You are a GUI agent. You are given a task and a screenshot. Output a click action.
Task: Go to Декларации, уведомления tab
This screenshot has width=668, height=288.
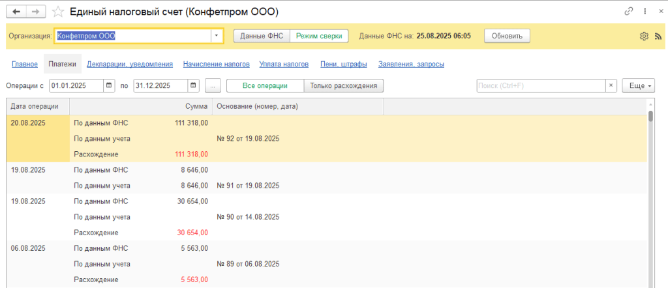(129, 64)
